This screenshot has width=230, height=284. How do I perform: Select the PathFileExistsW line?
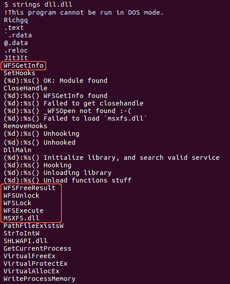point(33,226)
